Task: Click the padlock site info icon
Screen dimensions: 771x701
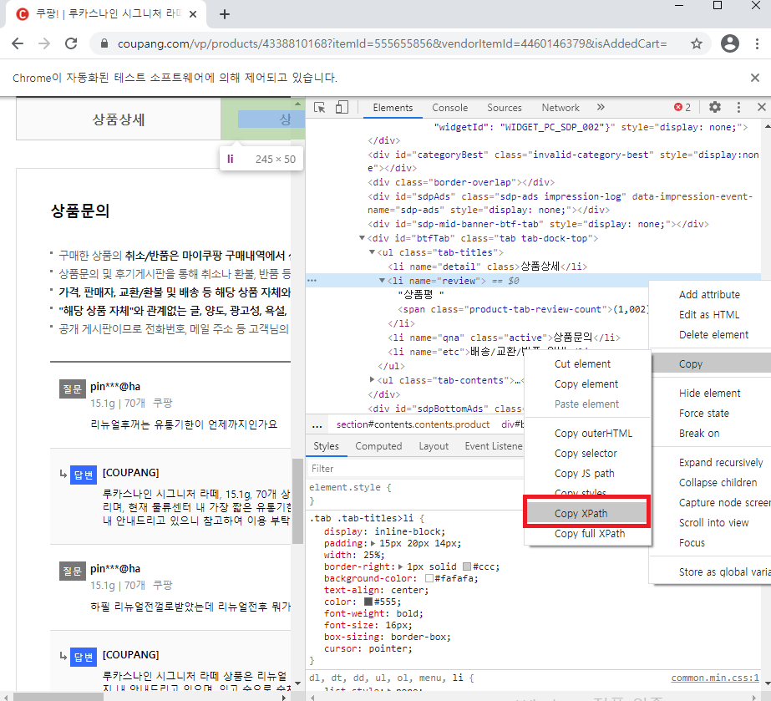Action: pos(104,43)
